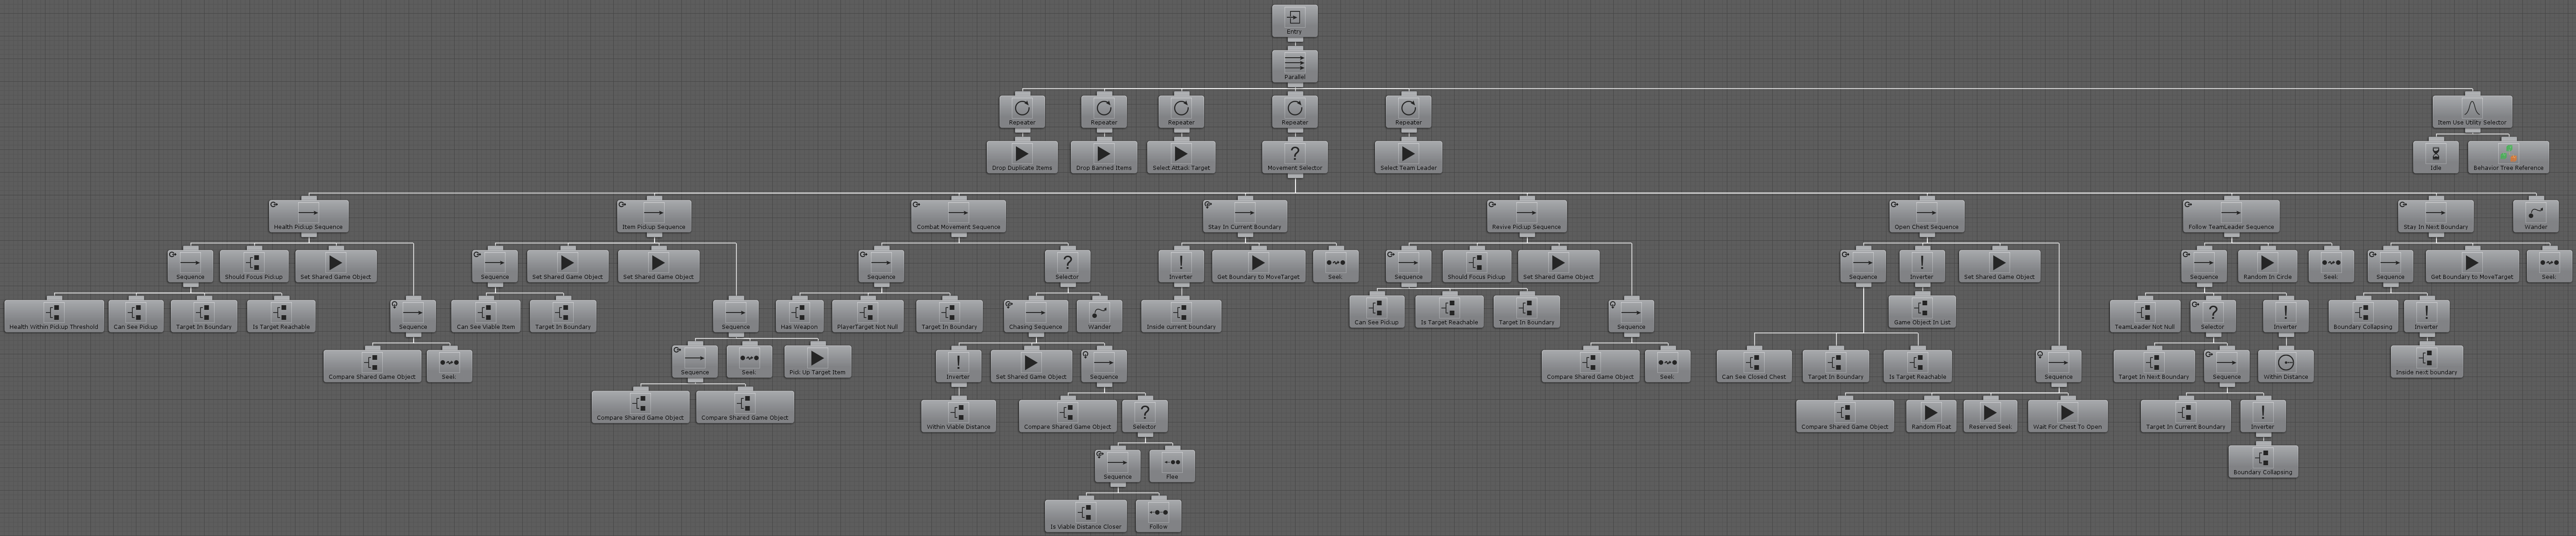The width and height of the screenshot is (2576, 536).
Task: Click the Within Viable Distance conditional
Action: 958,416
